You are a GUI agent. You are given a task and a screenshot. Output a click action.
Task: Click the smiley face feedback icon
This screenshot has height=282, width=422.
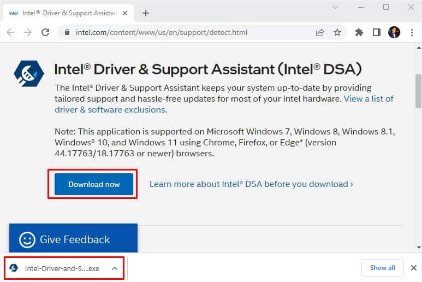coord(27,239)
